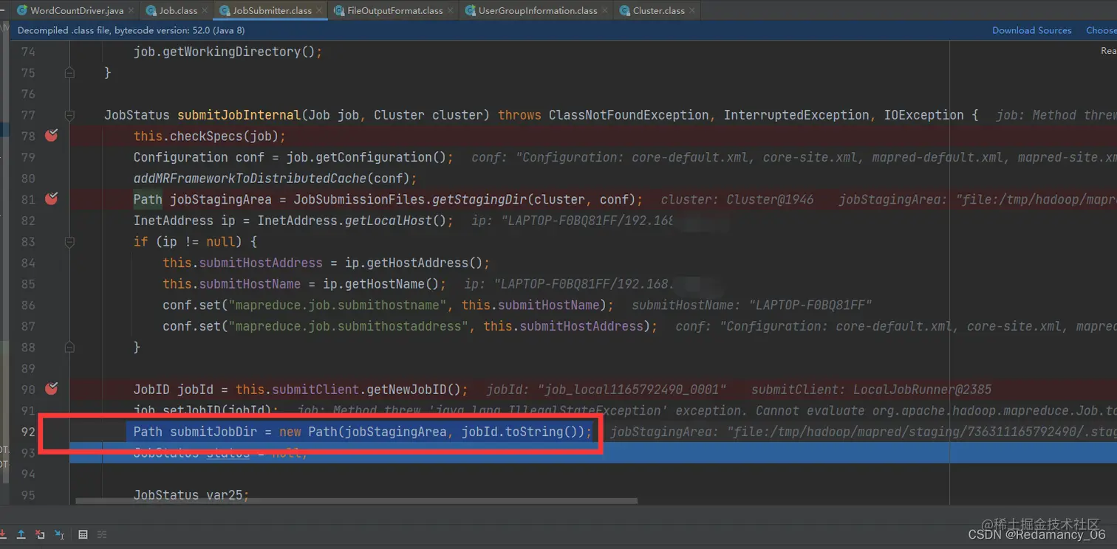The image size is (1117, 549).
Task: Close the WordCountDriver.java tab
Action: click(131, 11)
